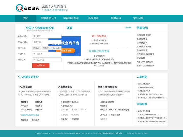Click 江苏省毕业生档案查询 link
Image resolution: width=183 pixels, height=137 pixels.
pos(145,54)
